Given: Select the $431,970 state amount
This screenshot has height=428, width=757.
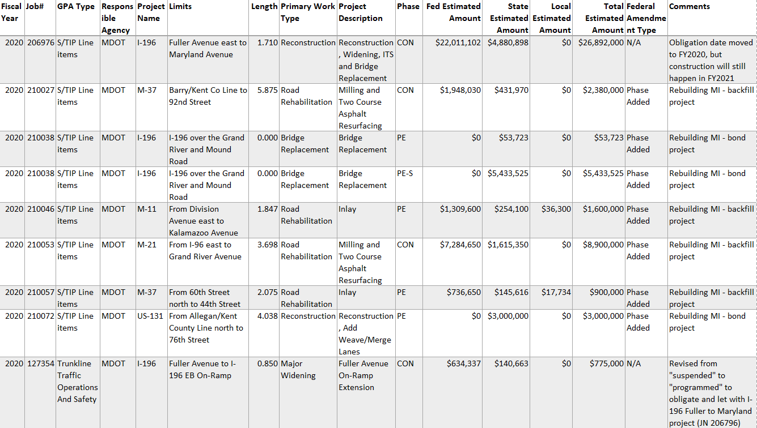Looking at the screenshot, I should (x=511, y=90).
